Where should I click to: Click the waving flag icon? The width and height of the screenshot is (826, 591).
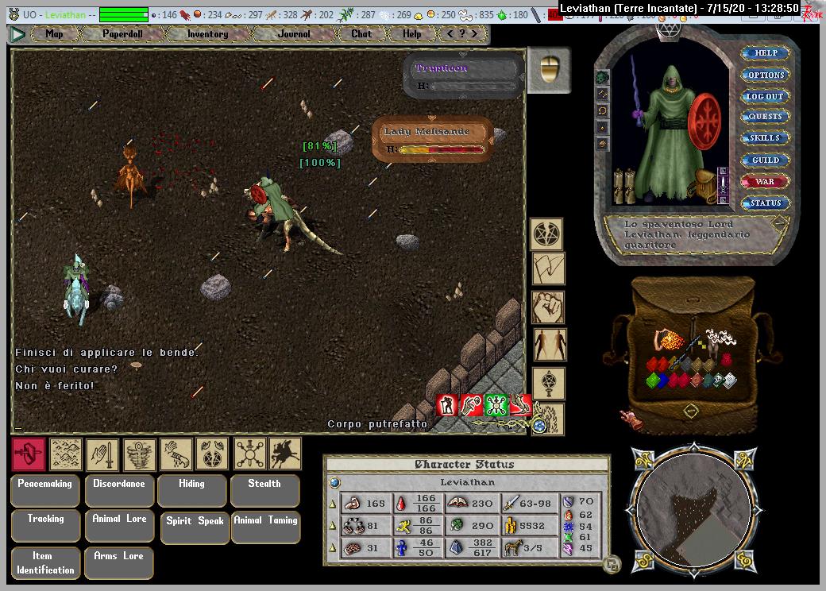[x=548, y=268]
